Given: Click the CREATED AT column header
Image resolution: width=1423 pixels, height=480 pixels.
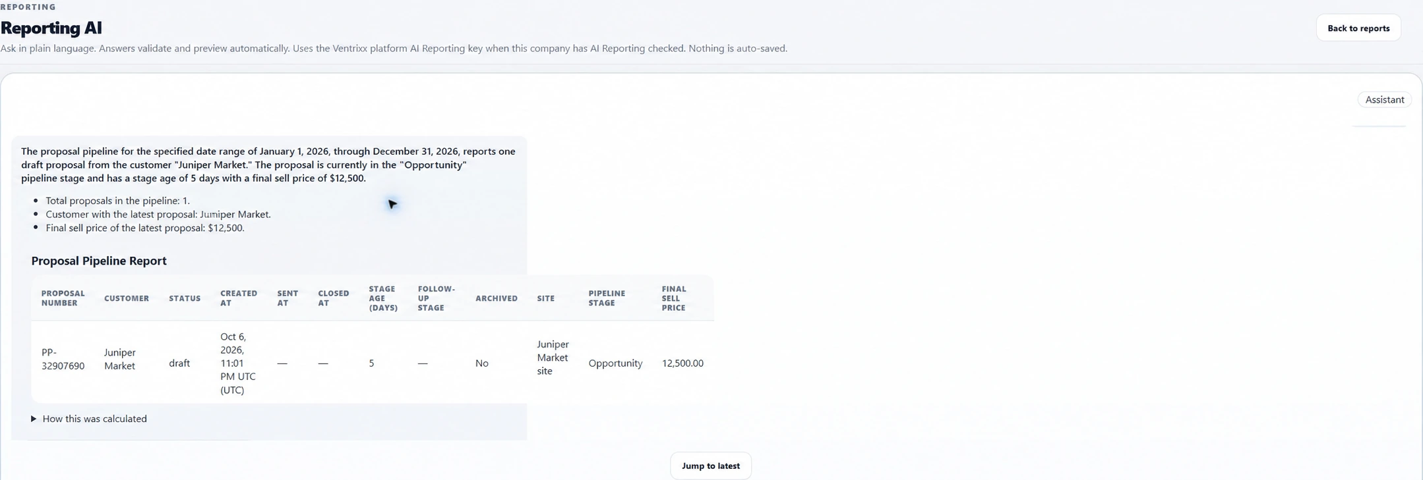Looking at the screenshot, I should (x=239, y=298).
